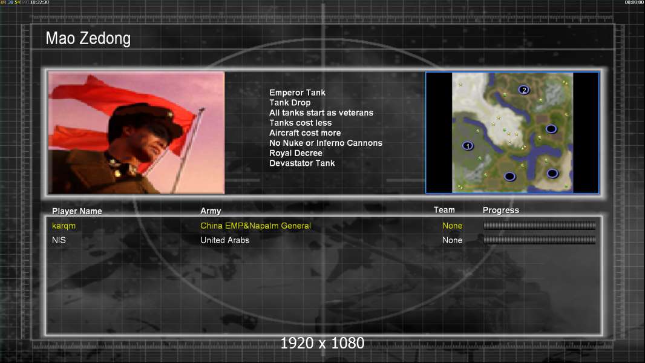
Task: Click the Player Name column header
Action: click(x=77, y=211)
